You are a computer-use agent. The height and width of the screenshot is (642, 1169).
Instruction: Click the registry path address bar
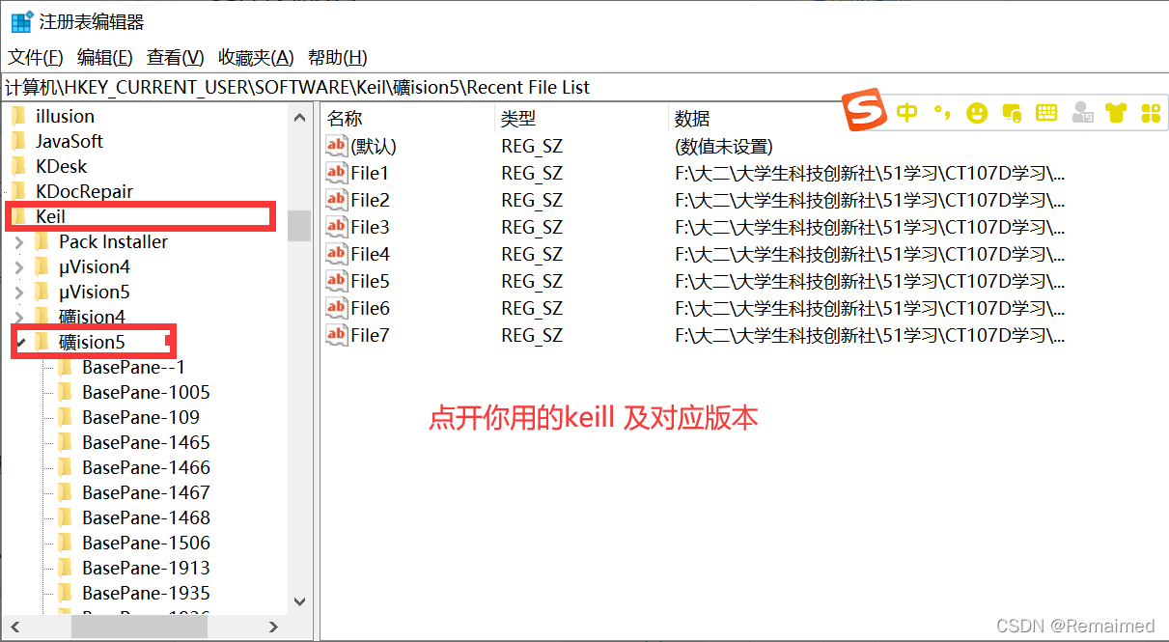[x=584, y=87]
